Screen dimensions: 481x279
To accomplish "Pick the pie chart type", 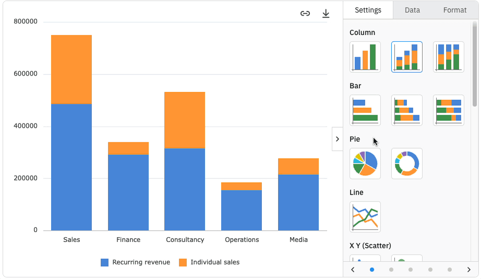I will click(x=365, y=163).
